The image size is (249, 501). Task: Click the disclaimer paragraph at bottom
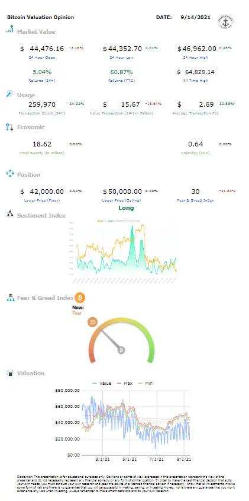click(125, 485)
